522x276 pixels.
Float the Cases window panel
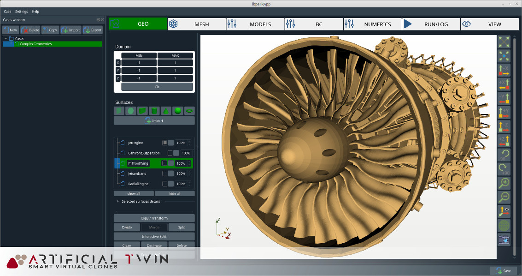[x=98, y=20]
